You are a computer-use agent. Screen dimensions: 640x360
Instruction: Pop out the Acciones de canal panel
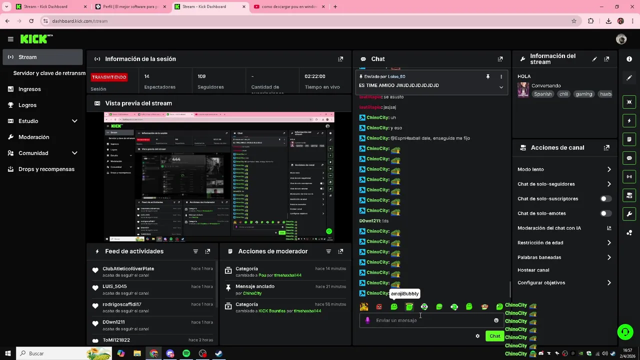606,148
